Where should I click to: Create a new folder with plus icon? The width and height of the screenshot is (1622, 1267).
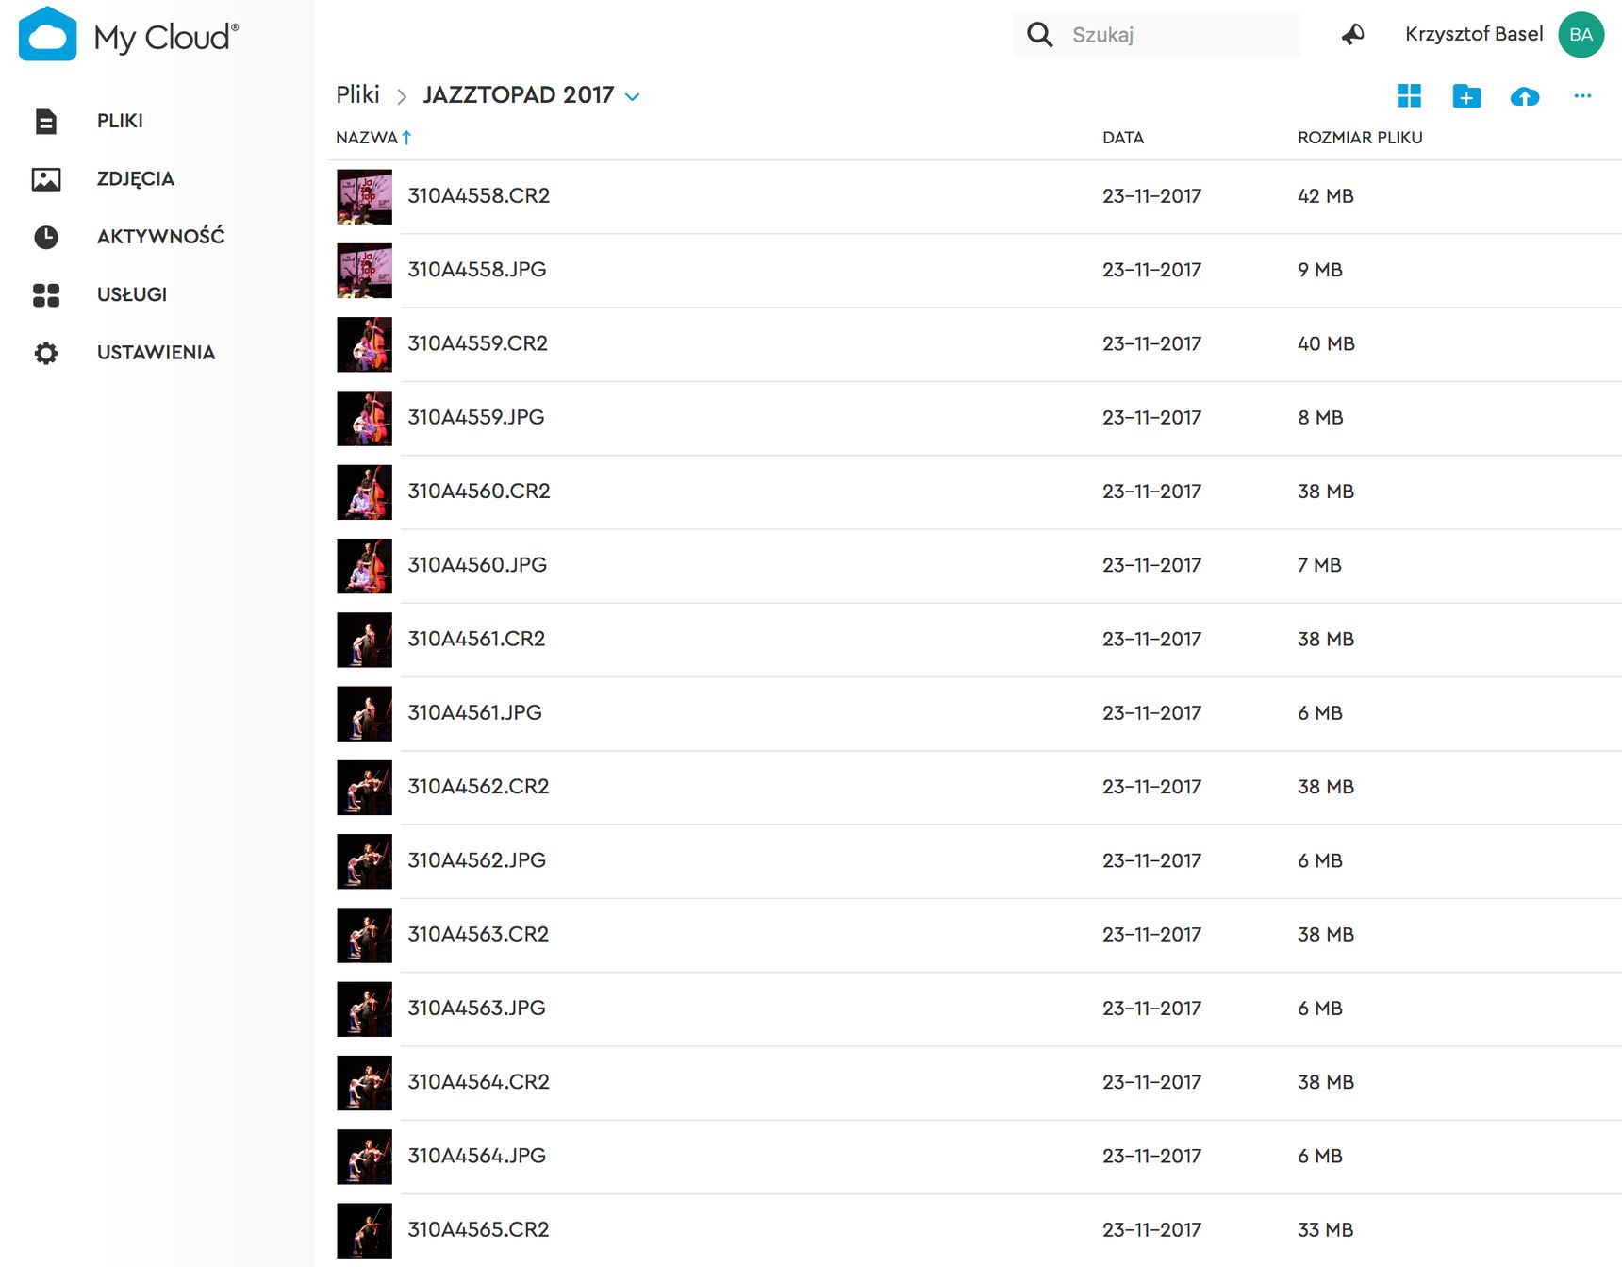tap(1466, 95)
